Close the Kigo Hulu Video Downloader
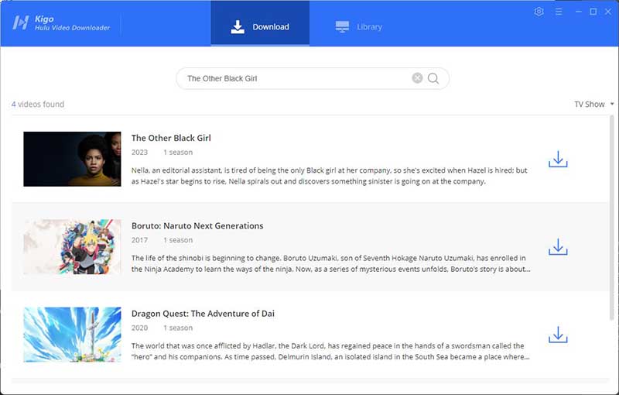The height and width of the screenshot is (395, 619). pyautogui.click(x=608, y=12)
